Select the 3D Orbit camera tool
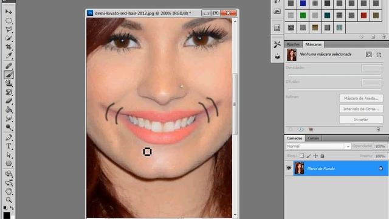 [x=9, y=182]
